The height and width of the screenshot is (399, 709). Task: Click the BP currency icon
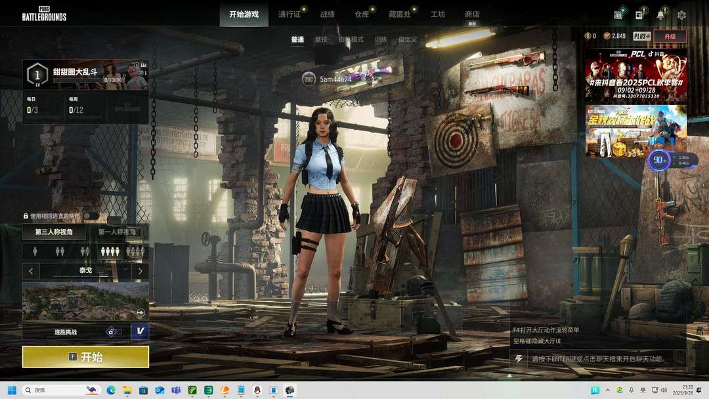(x=607, y=36)
